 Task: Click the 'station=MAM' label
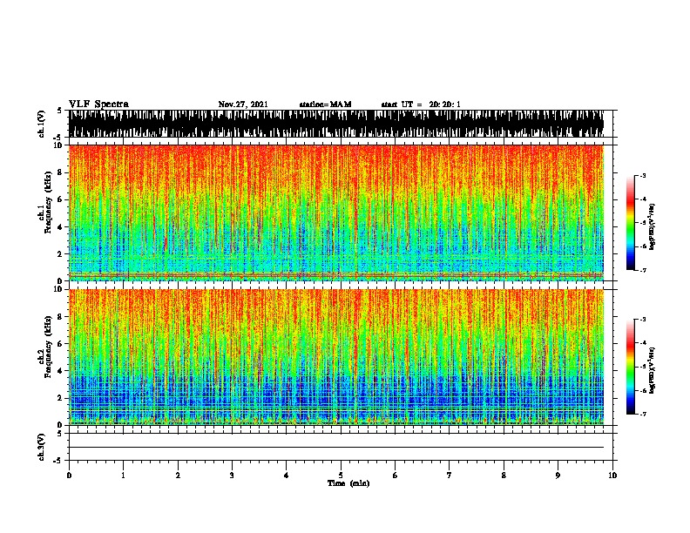tap(325, 105)
